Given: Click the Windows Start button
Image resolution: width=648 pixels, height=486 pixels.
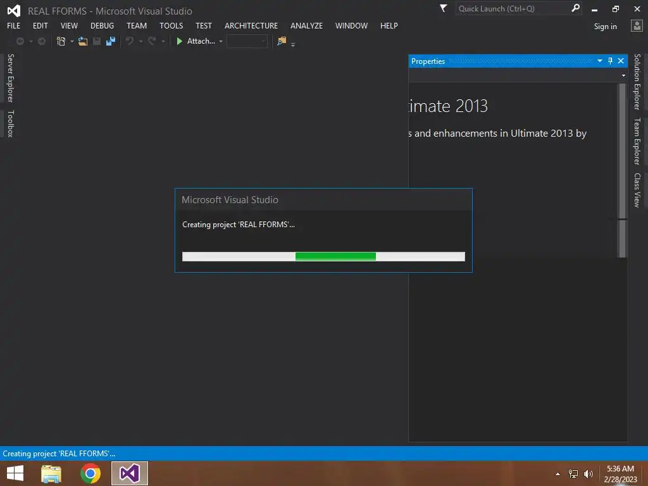Looking at the screenshot, I should (x=15, y=473).
